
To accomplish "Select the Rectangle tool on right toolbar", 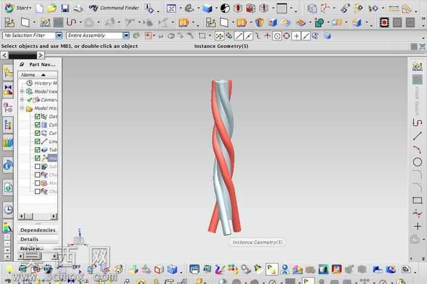I will pos(417,200).
